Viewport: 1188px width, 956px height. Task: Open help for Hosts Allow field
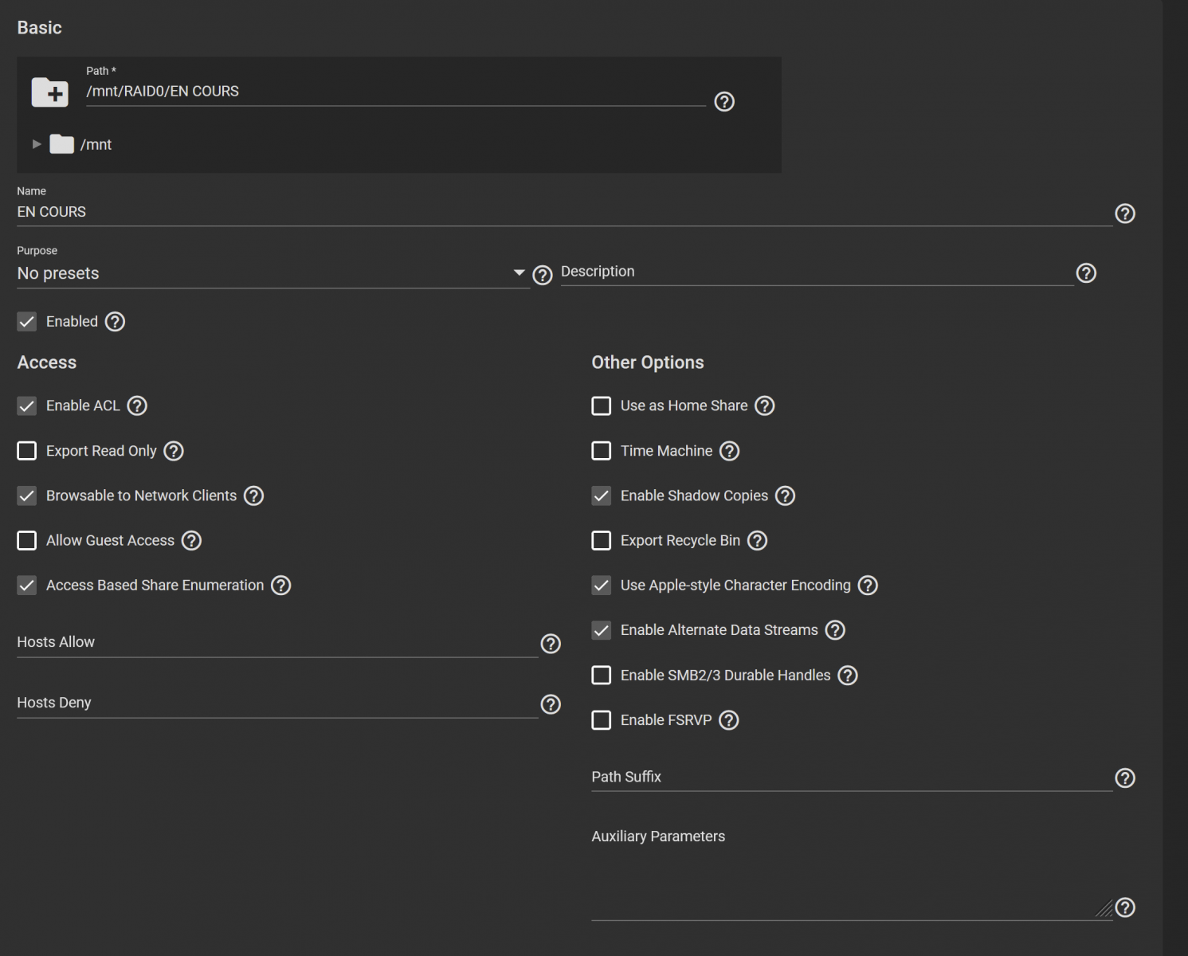click(550, 644)
